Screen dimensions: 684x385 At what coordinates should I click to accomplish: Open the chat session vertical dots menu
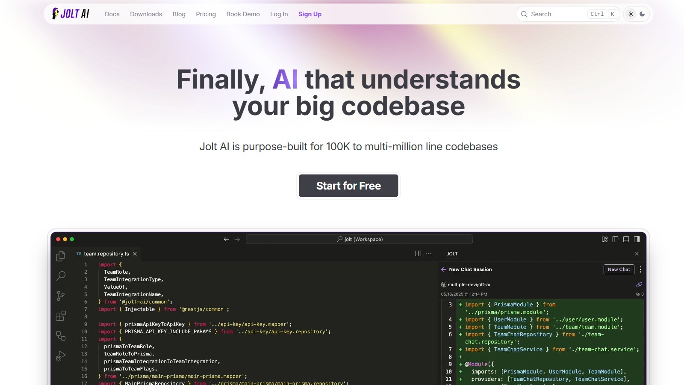pos(640,269)
